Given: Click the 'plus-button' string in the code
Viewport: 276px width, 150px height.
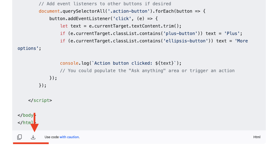Looking at the screenshot, I should pos(180,33).
